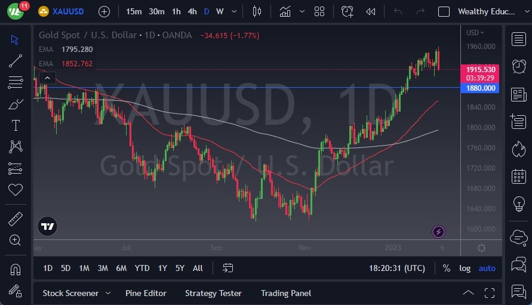Activate the zoom in tool

click(x=16, y=240)
